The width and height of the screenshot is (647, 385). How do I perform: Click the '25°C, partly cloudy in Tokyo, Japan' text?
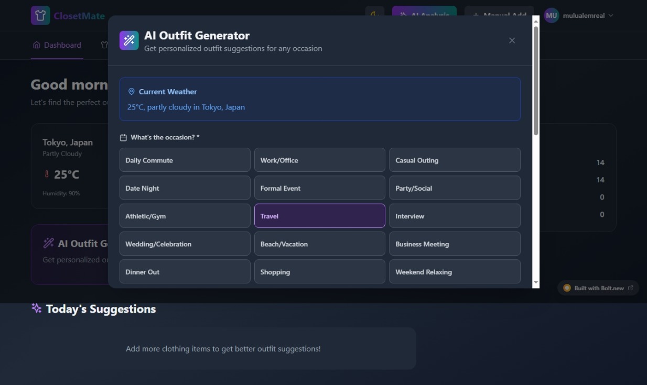186,107
